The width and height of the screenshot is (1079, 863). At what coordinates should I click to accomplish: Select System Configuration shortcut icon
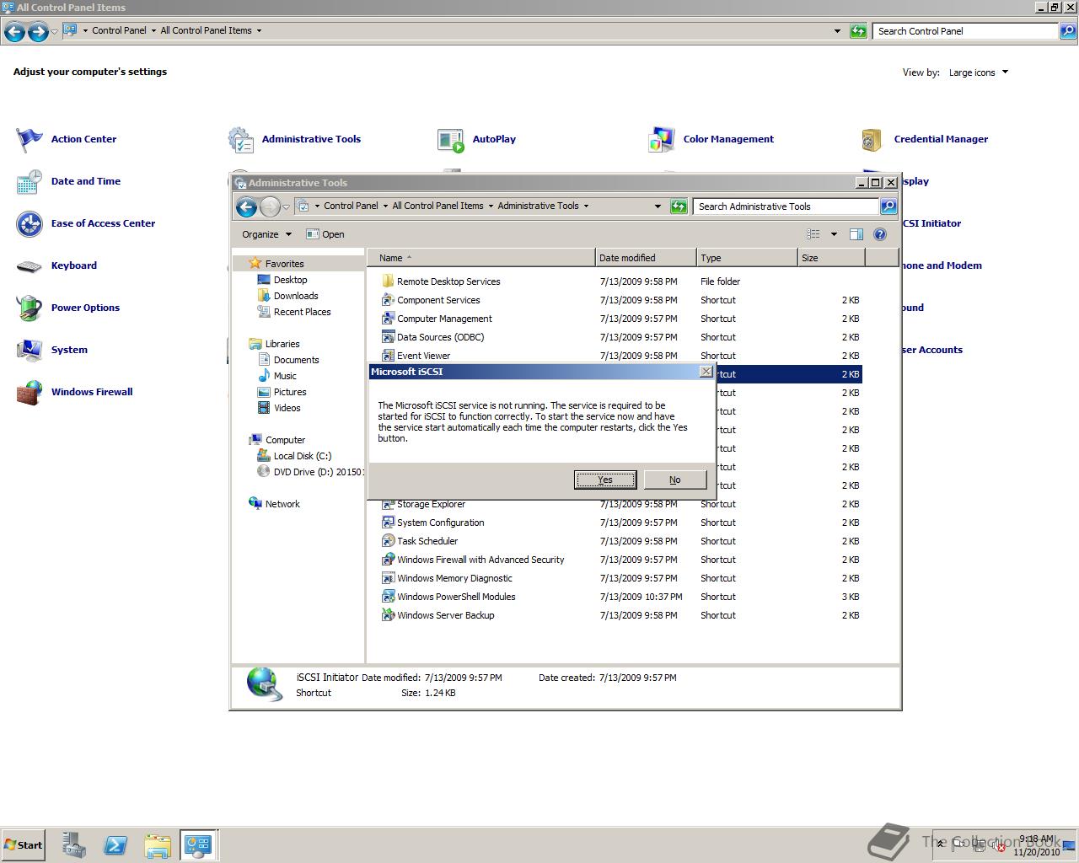click(x=388, y=523)
